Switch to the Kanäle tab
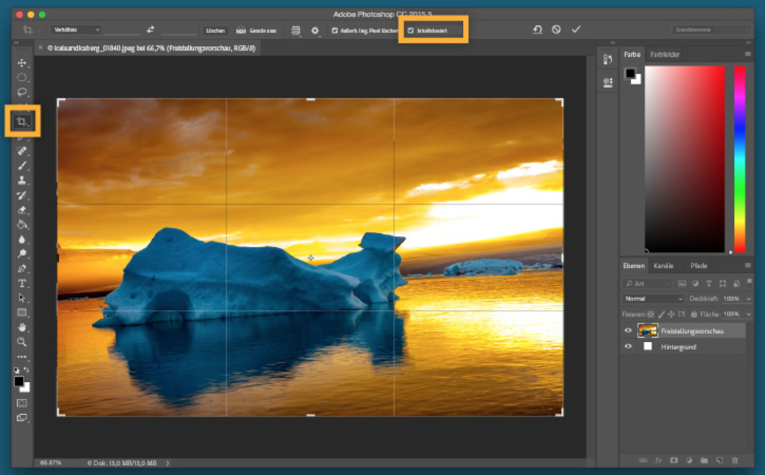The height and width of the screenshot is (475, 765). (x=665, y=265)
